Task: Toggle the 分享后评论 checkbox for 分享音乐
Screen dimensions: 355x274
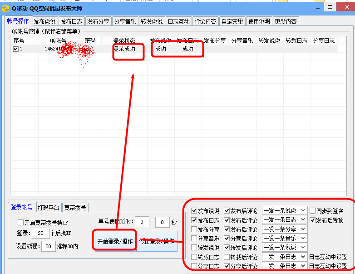Action: pyautogui.click(x=227, y=238)
